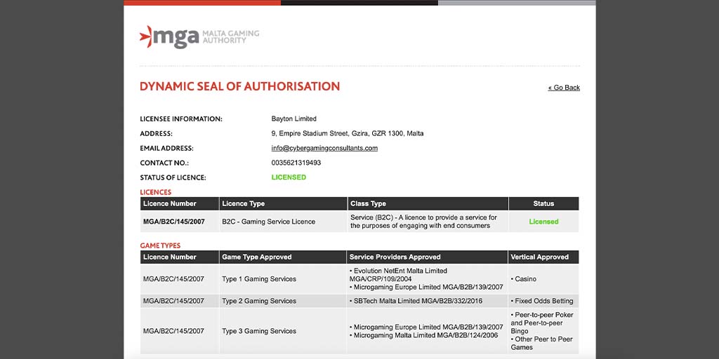Click the Licence Type column header
This screenshot has width=719, height=359.
[x=283, y=204]
